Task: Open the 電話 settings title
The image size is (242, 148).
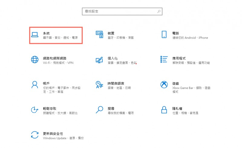Action: [176, 33]
